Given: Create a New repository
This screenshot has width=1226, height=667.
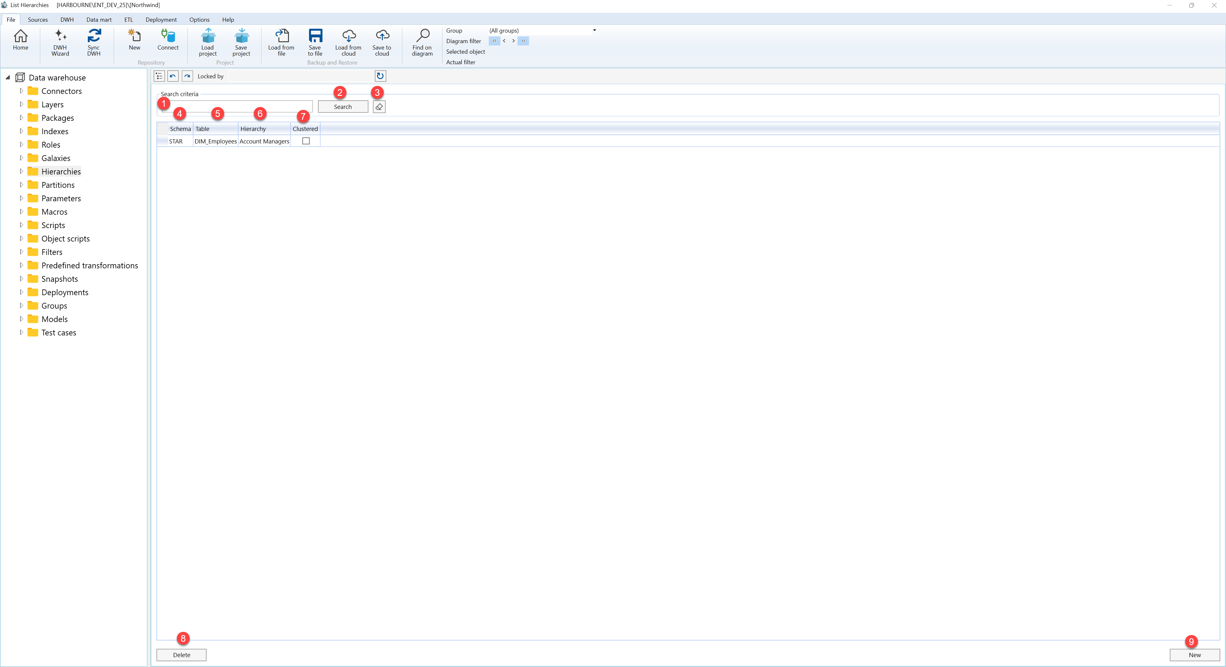Looking at the screenshot, I should tap(135, 40).
